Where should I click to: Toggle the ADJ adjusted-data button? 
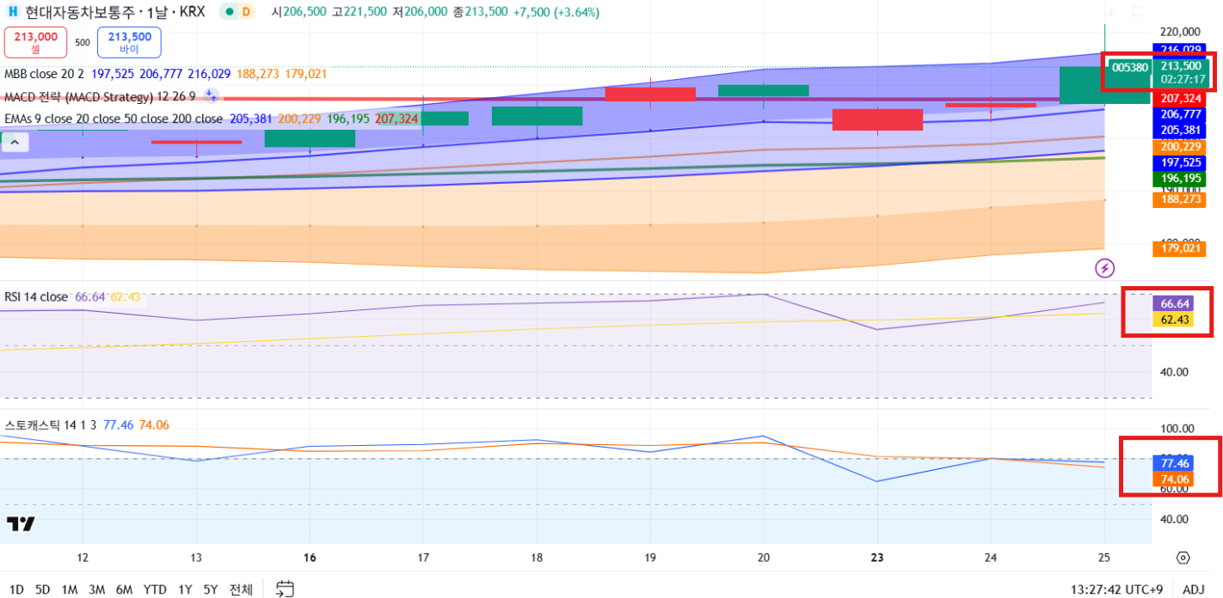1194,589
